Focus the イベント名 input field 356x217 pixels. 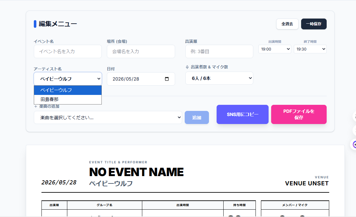[68, 51]
